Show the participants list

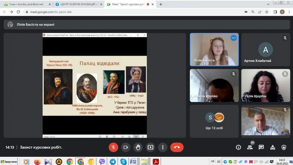[250, 147]
